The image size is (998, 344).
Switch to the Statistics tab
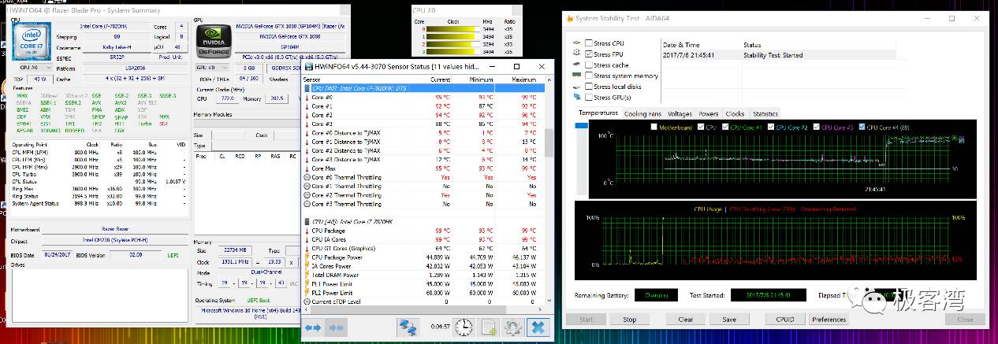(x=765, y=114)
